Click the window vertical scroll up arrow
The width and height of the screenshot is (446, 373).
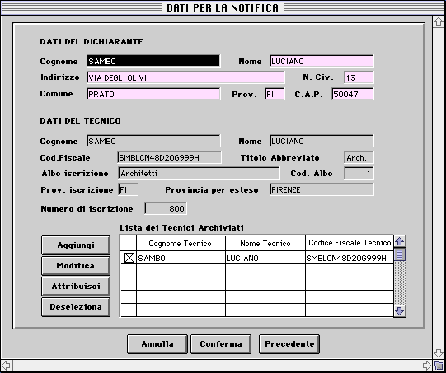pos(439,22)
